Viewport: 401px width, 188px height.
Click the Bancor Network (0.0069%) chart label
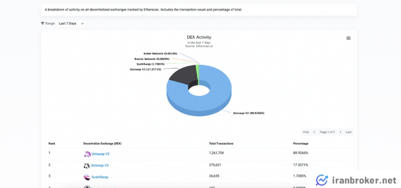(x=151, y=59)
